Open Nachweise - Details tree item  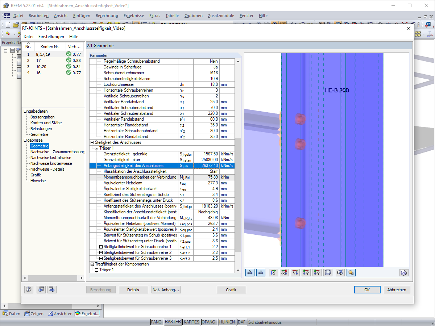click(47, 169)
